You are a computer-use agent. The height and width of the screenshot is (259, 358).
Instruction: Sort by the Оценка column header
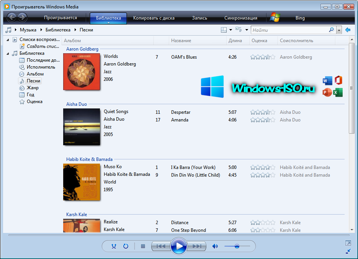(263, 41)
